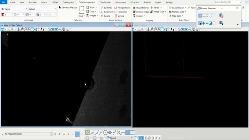Open the Image Browser

click(141, 8)
